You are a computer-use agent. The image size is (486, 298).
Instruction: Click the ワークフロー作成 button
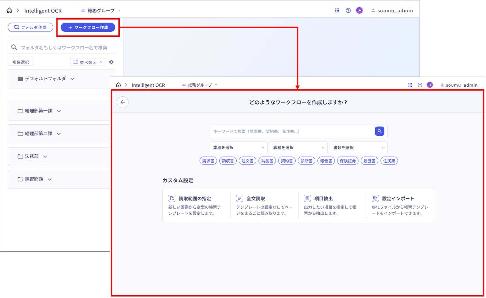88,27
